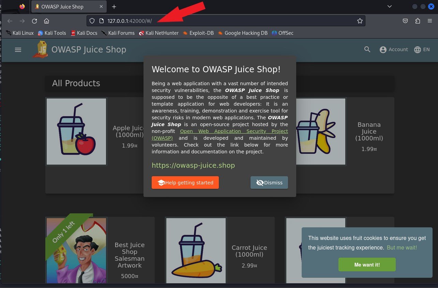
Task: Follow the Open Web Application Security Project link
Action: (x=234, y=131)
